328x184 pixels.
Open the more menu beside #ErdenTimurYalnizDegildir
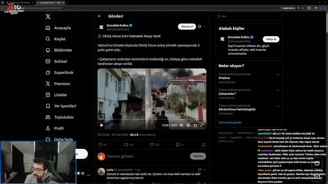[x=278, y=106]
